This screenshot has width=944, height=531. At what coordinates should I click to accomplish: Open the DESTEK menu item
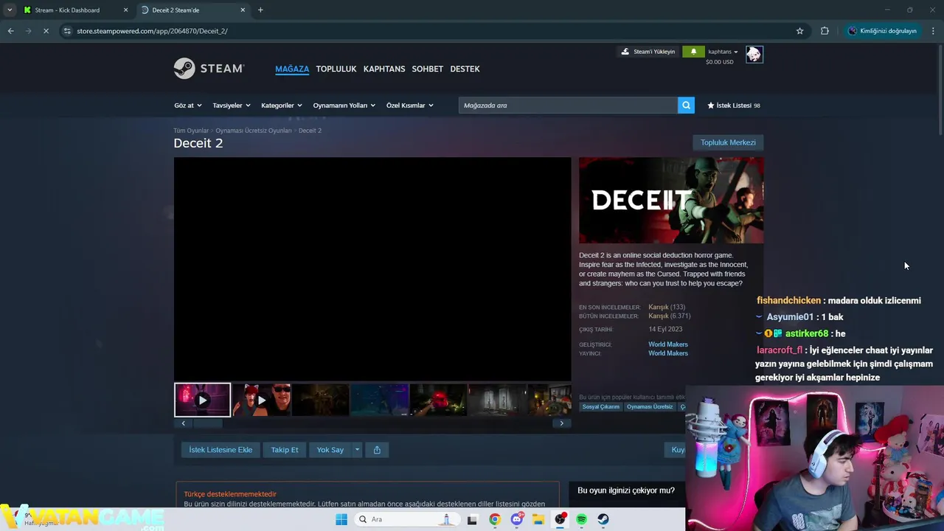465,69
